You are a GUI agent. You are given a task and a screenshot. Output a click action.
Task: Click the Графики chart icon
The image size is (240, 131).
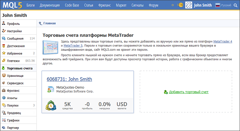click(x=4, y=120)
